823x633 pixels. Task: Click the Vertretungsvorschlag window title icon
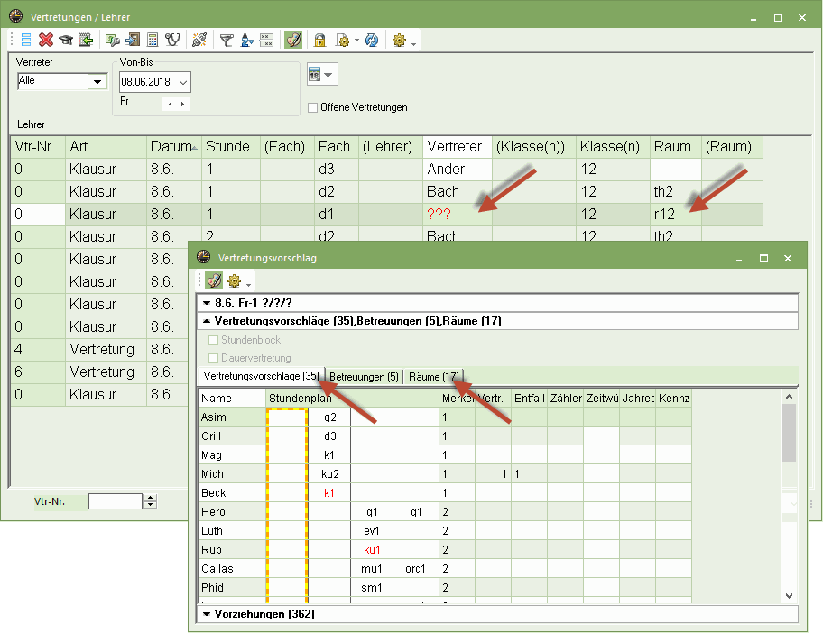click(x=204, y=257)
